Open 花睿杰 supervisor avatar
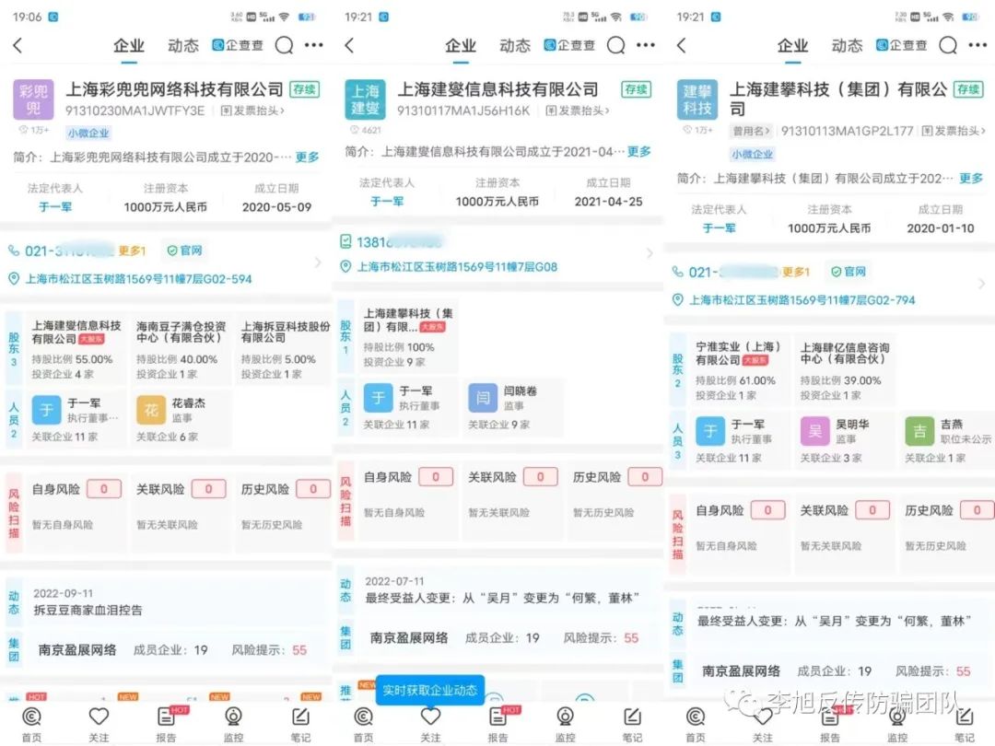The image size is (995, 746). 151,411
